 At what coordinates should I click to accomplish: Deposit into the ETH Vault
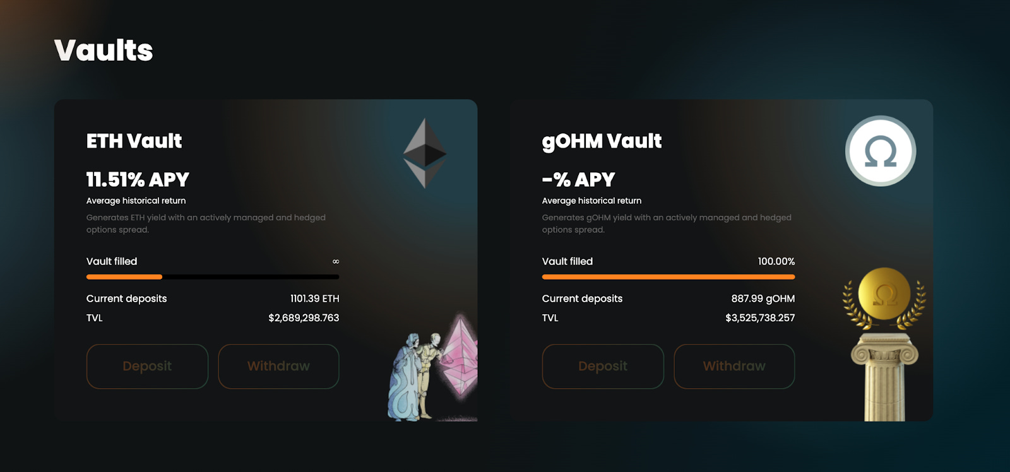147,366
